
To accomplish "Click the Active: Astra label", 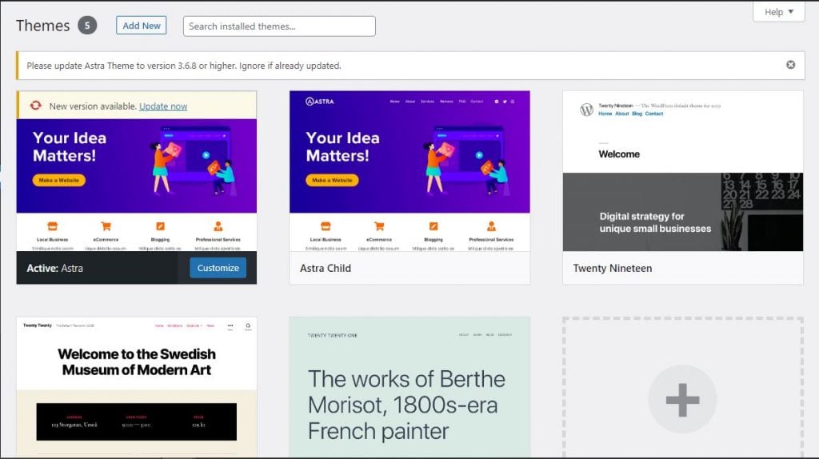I will [55, 268].
